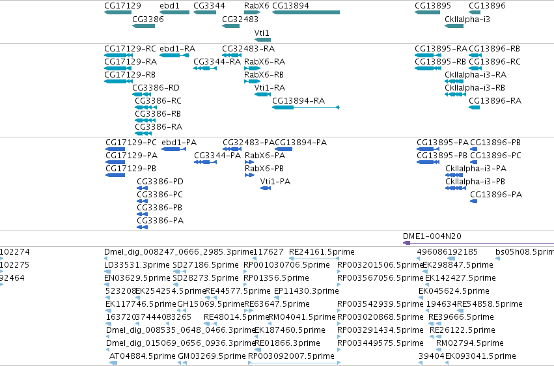Image resolution: width=554 pixels, height=366 pixels.
Task: Click EST RP003092007.5prime
Action: click(x=294, y=363)
